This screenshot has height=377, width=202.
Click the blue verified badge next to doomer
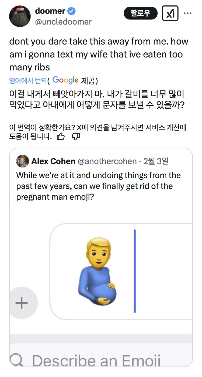71,11
